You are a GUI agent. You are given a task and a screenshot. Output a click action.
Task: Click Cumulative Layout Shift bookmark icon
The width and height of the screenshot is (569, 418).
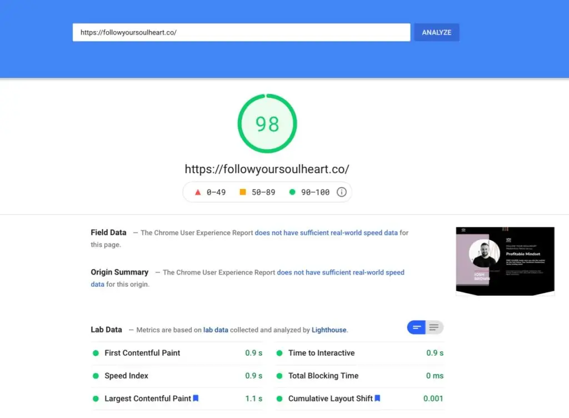(x=377, y=398)
